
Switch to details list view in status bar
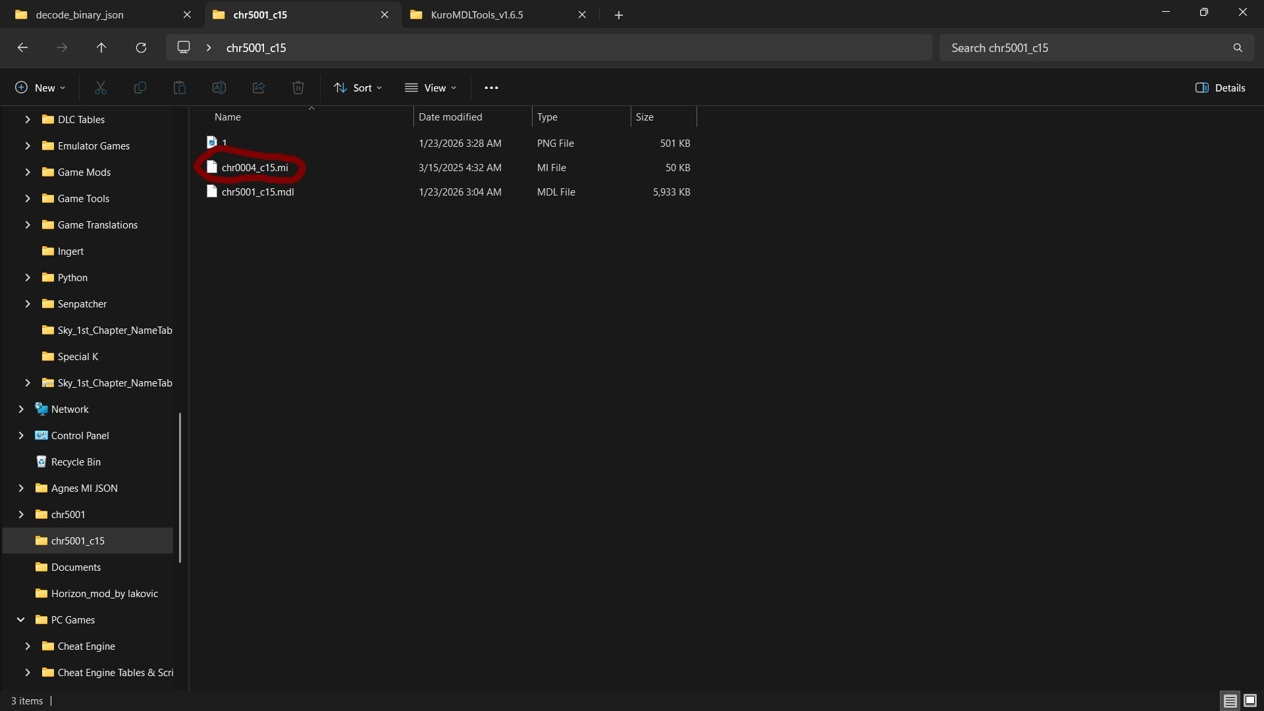pyautogui.click(x=1230, y=700)
